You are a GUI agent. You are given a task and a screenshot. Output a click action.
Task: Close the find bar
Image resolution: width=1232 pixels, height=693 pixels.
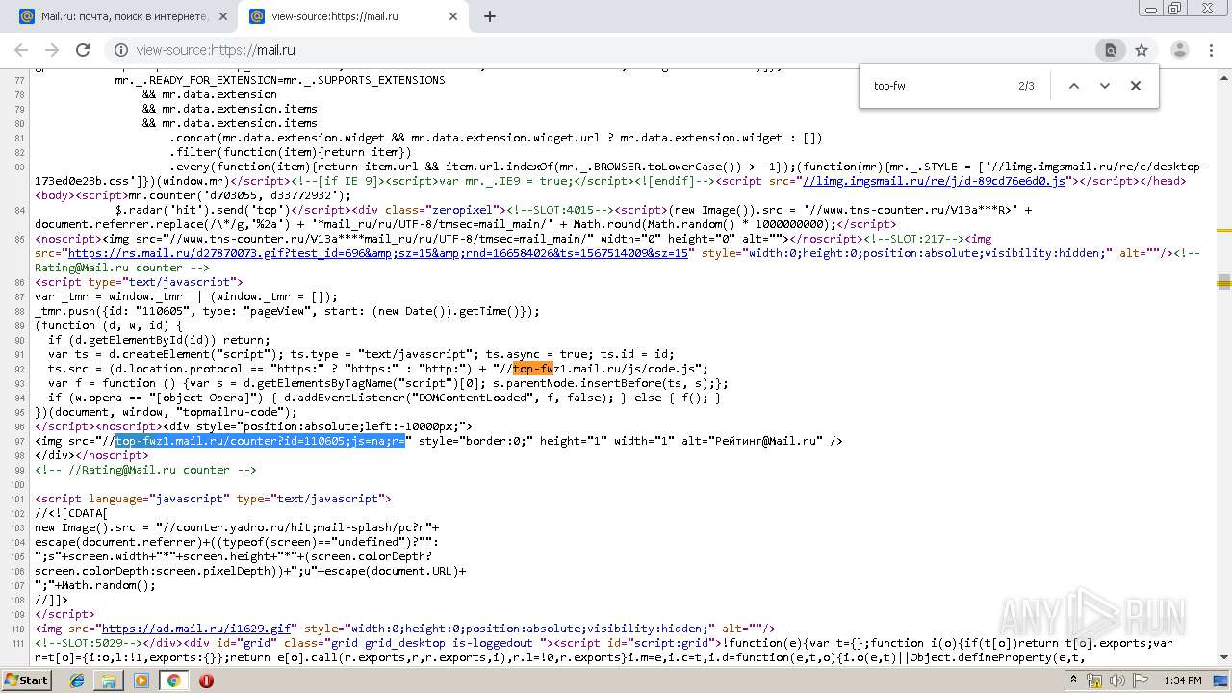1136,86
